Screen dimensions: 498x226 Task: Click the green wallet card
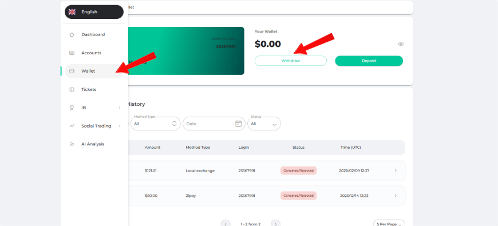click(x=186, y=51)
